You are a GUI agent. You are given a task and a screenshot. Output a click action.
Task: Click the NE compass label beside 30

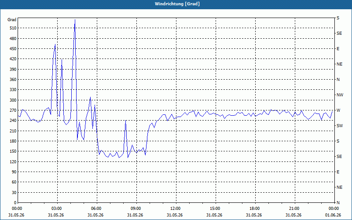pos(340,187)
